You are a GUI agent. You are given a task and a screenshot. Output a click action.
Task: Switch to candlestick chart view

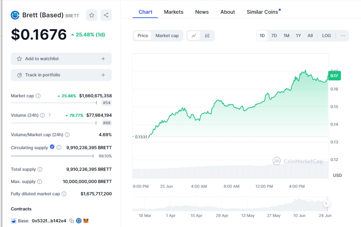(x=207, y=36)
